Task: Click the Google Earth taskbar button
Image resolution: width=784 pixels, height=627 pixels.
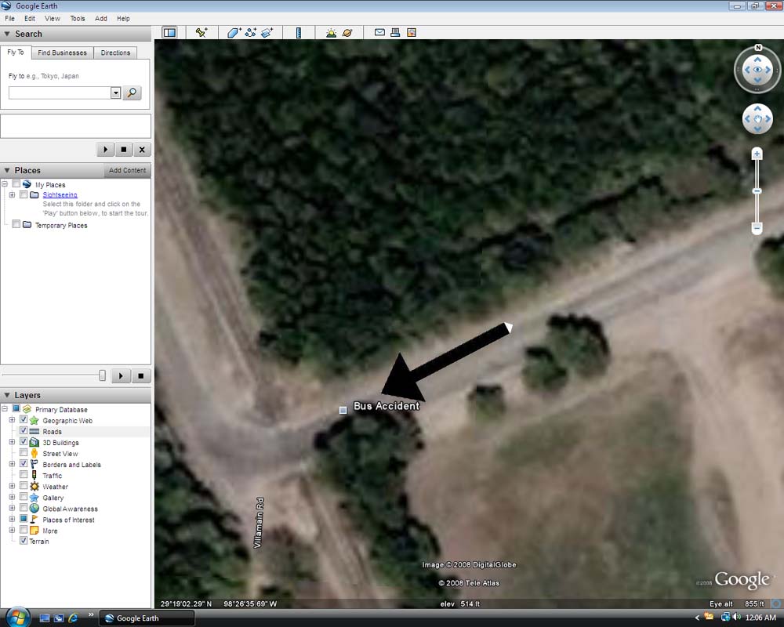Action: 147,618
